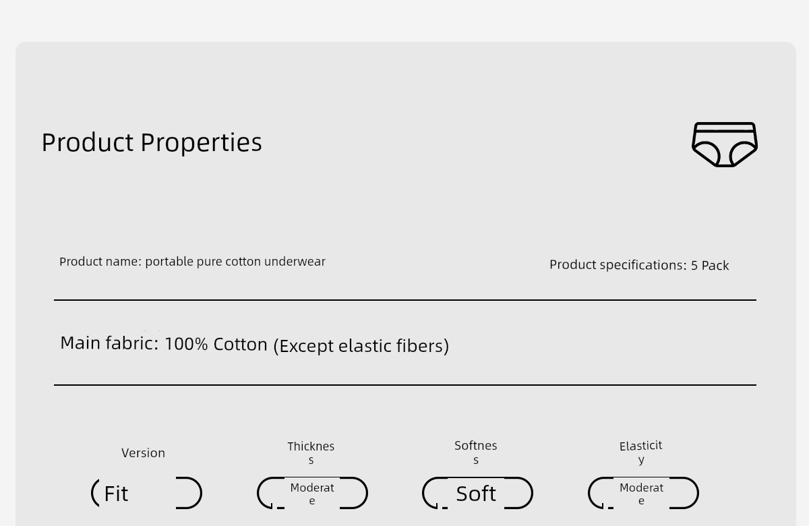
Task: Click the Except elastic fibers note
Action: coord(361,345)
